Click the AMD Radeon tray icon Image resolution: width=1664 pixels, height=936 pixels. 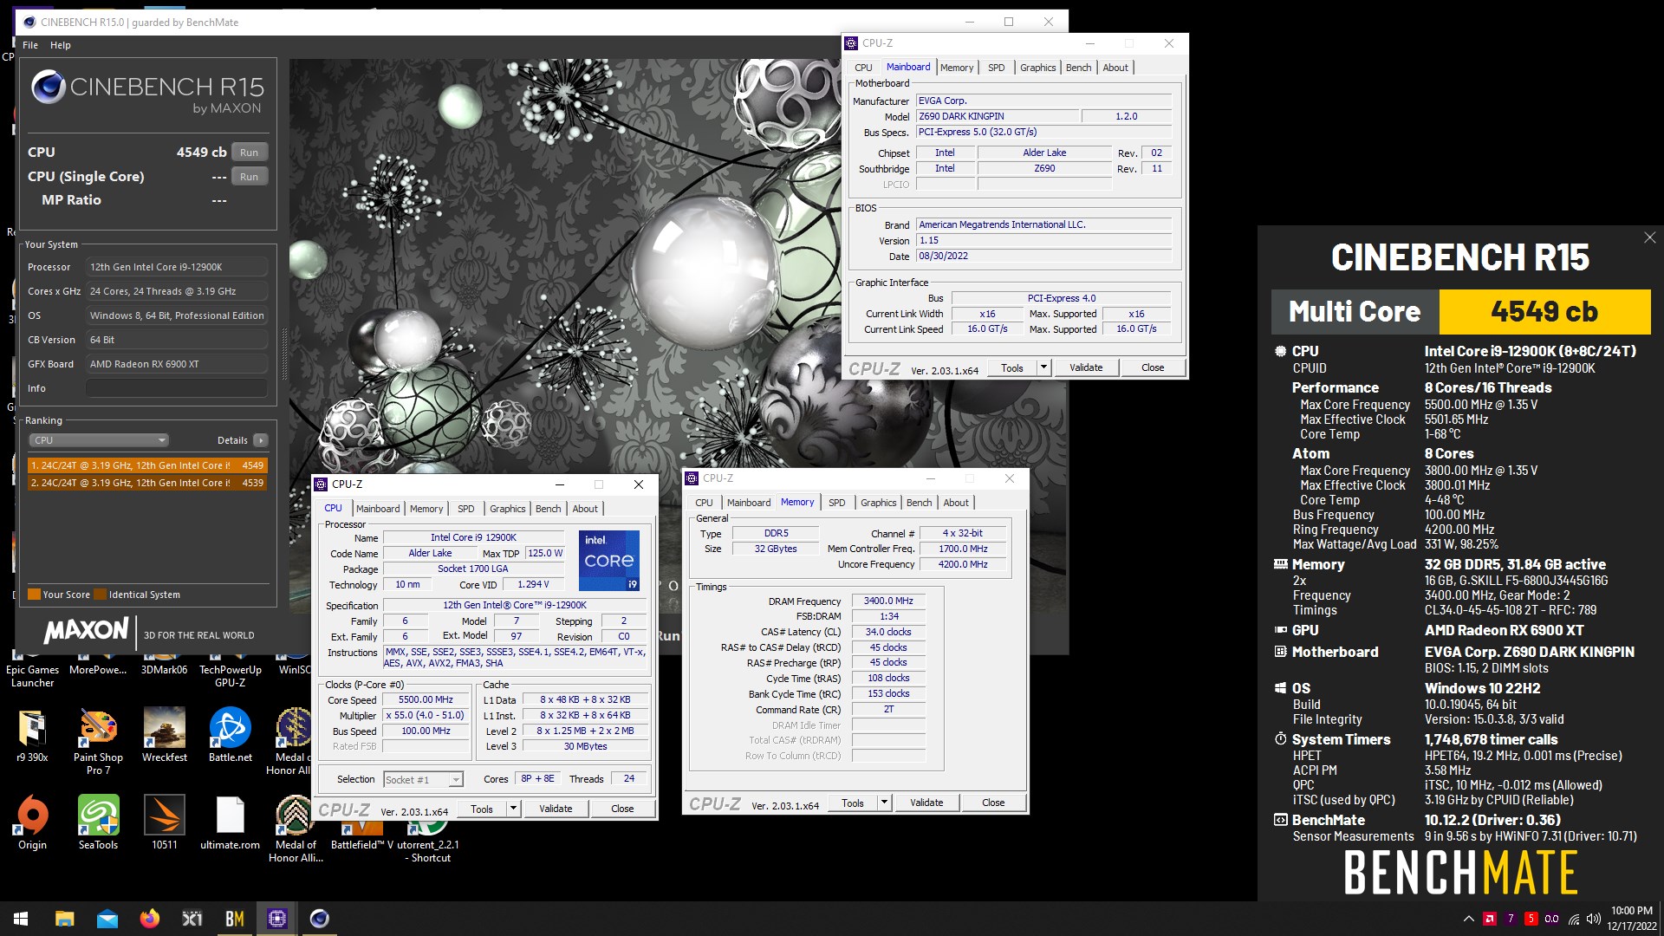pos(1490,919)
